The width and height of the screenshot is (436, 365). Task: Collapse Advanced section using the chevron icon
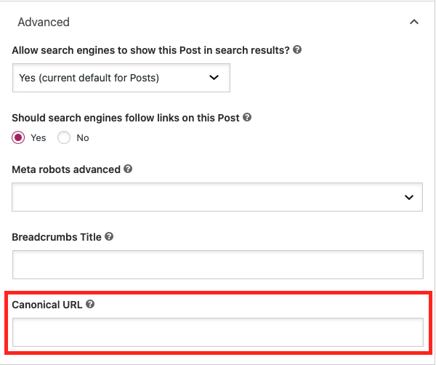(414, 22)
